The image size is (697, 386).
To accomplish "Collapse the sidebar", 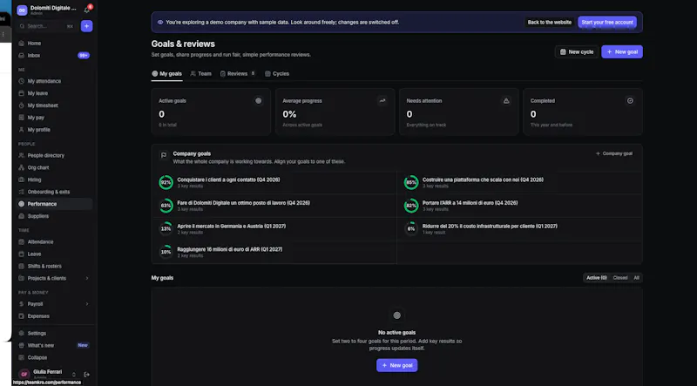I will (54, 357).
